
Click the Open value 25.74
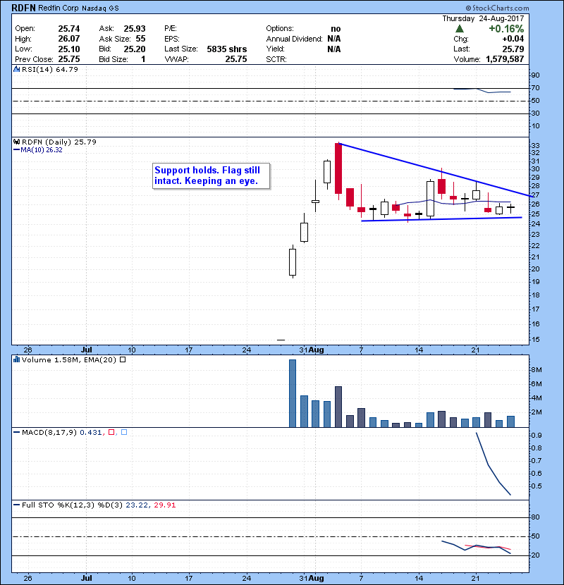pyautogui.click(x=69, y=29)
